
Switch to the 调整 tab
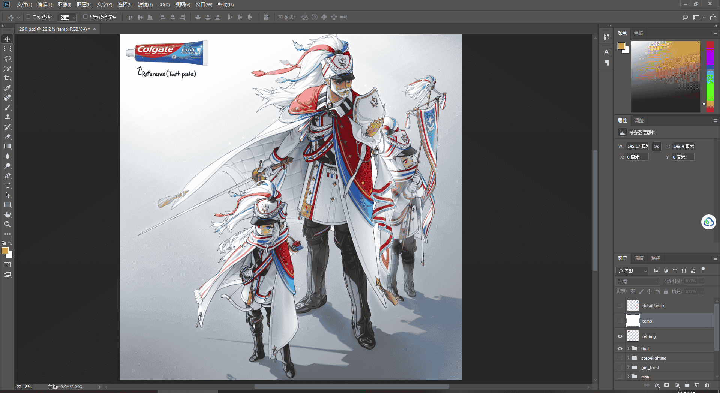(x=639, y=120)
